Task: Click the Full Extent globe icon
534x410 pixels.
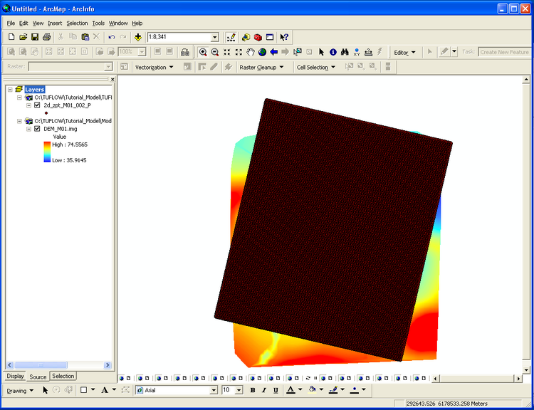Action: tap(262, 52)
